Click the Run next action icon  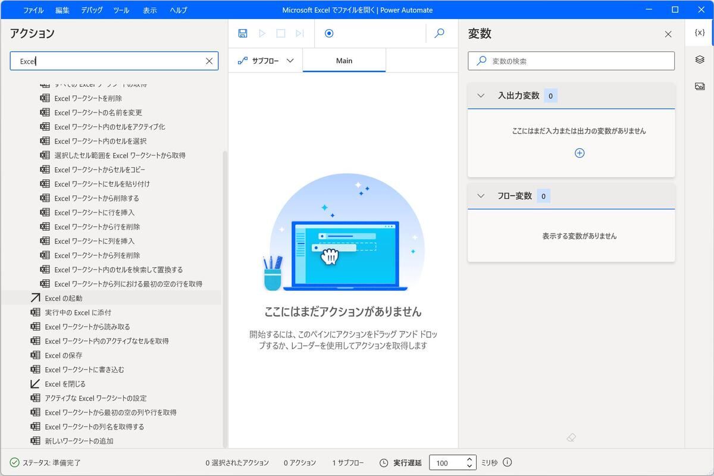[300, 33]
